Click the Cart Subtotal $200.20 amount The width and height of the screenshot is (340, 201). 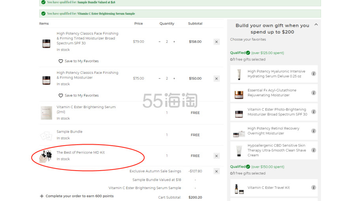(x=195, y=197)
